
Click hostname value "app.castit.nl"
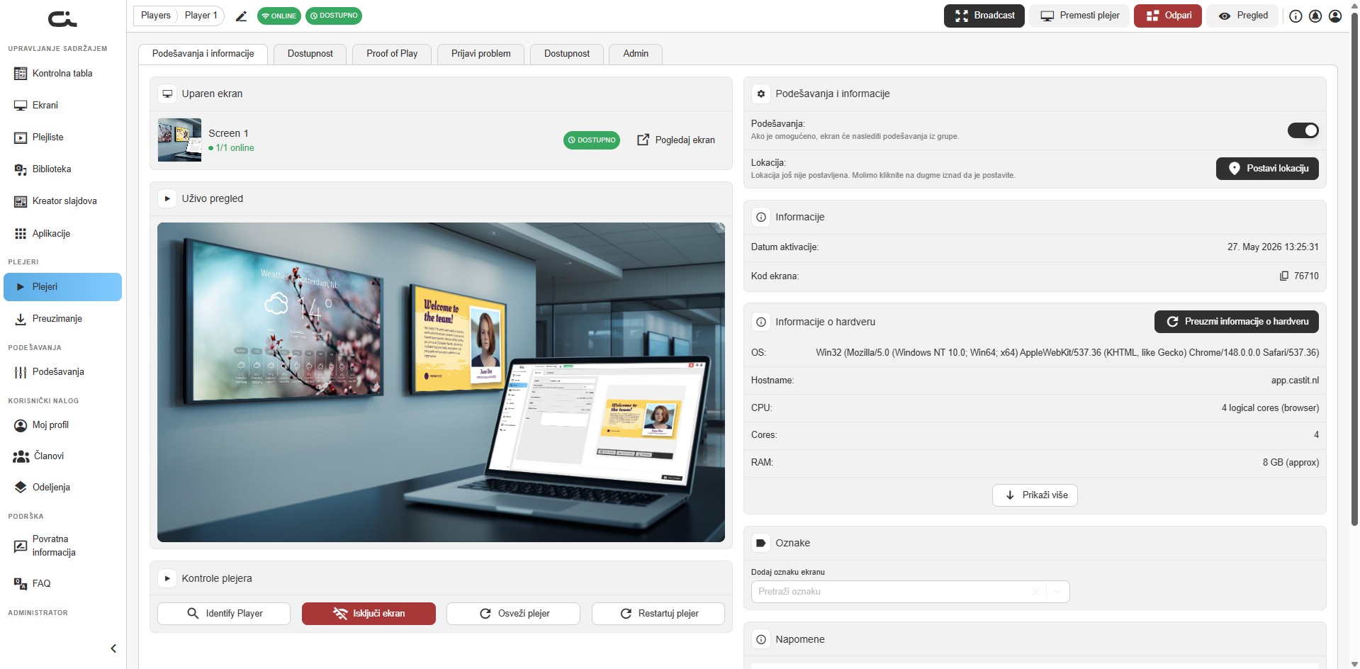pyautogui.click(x=1295, y=381)
